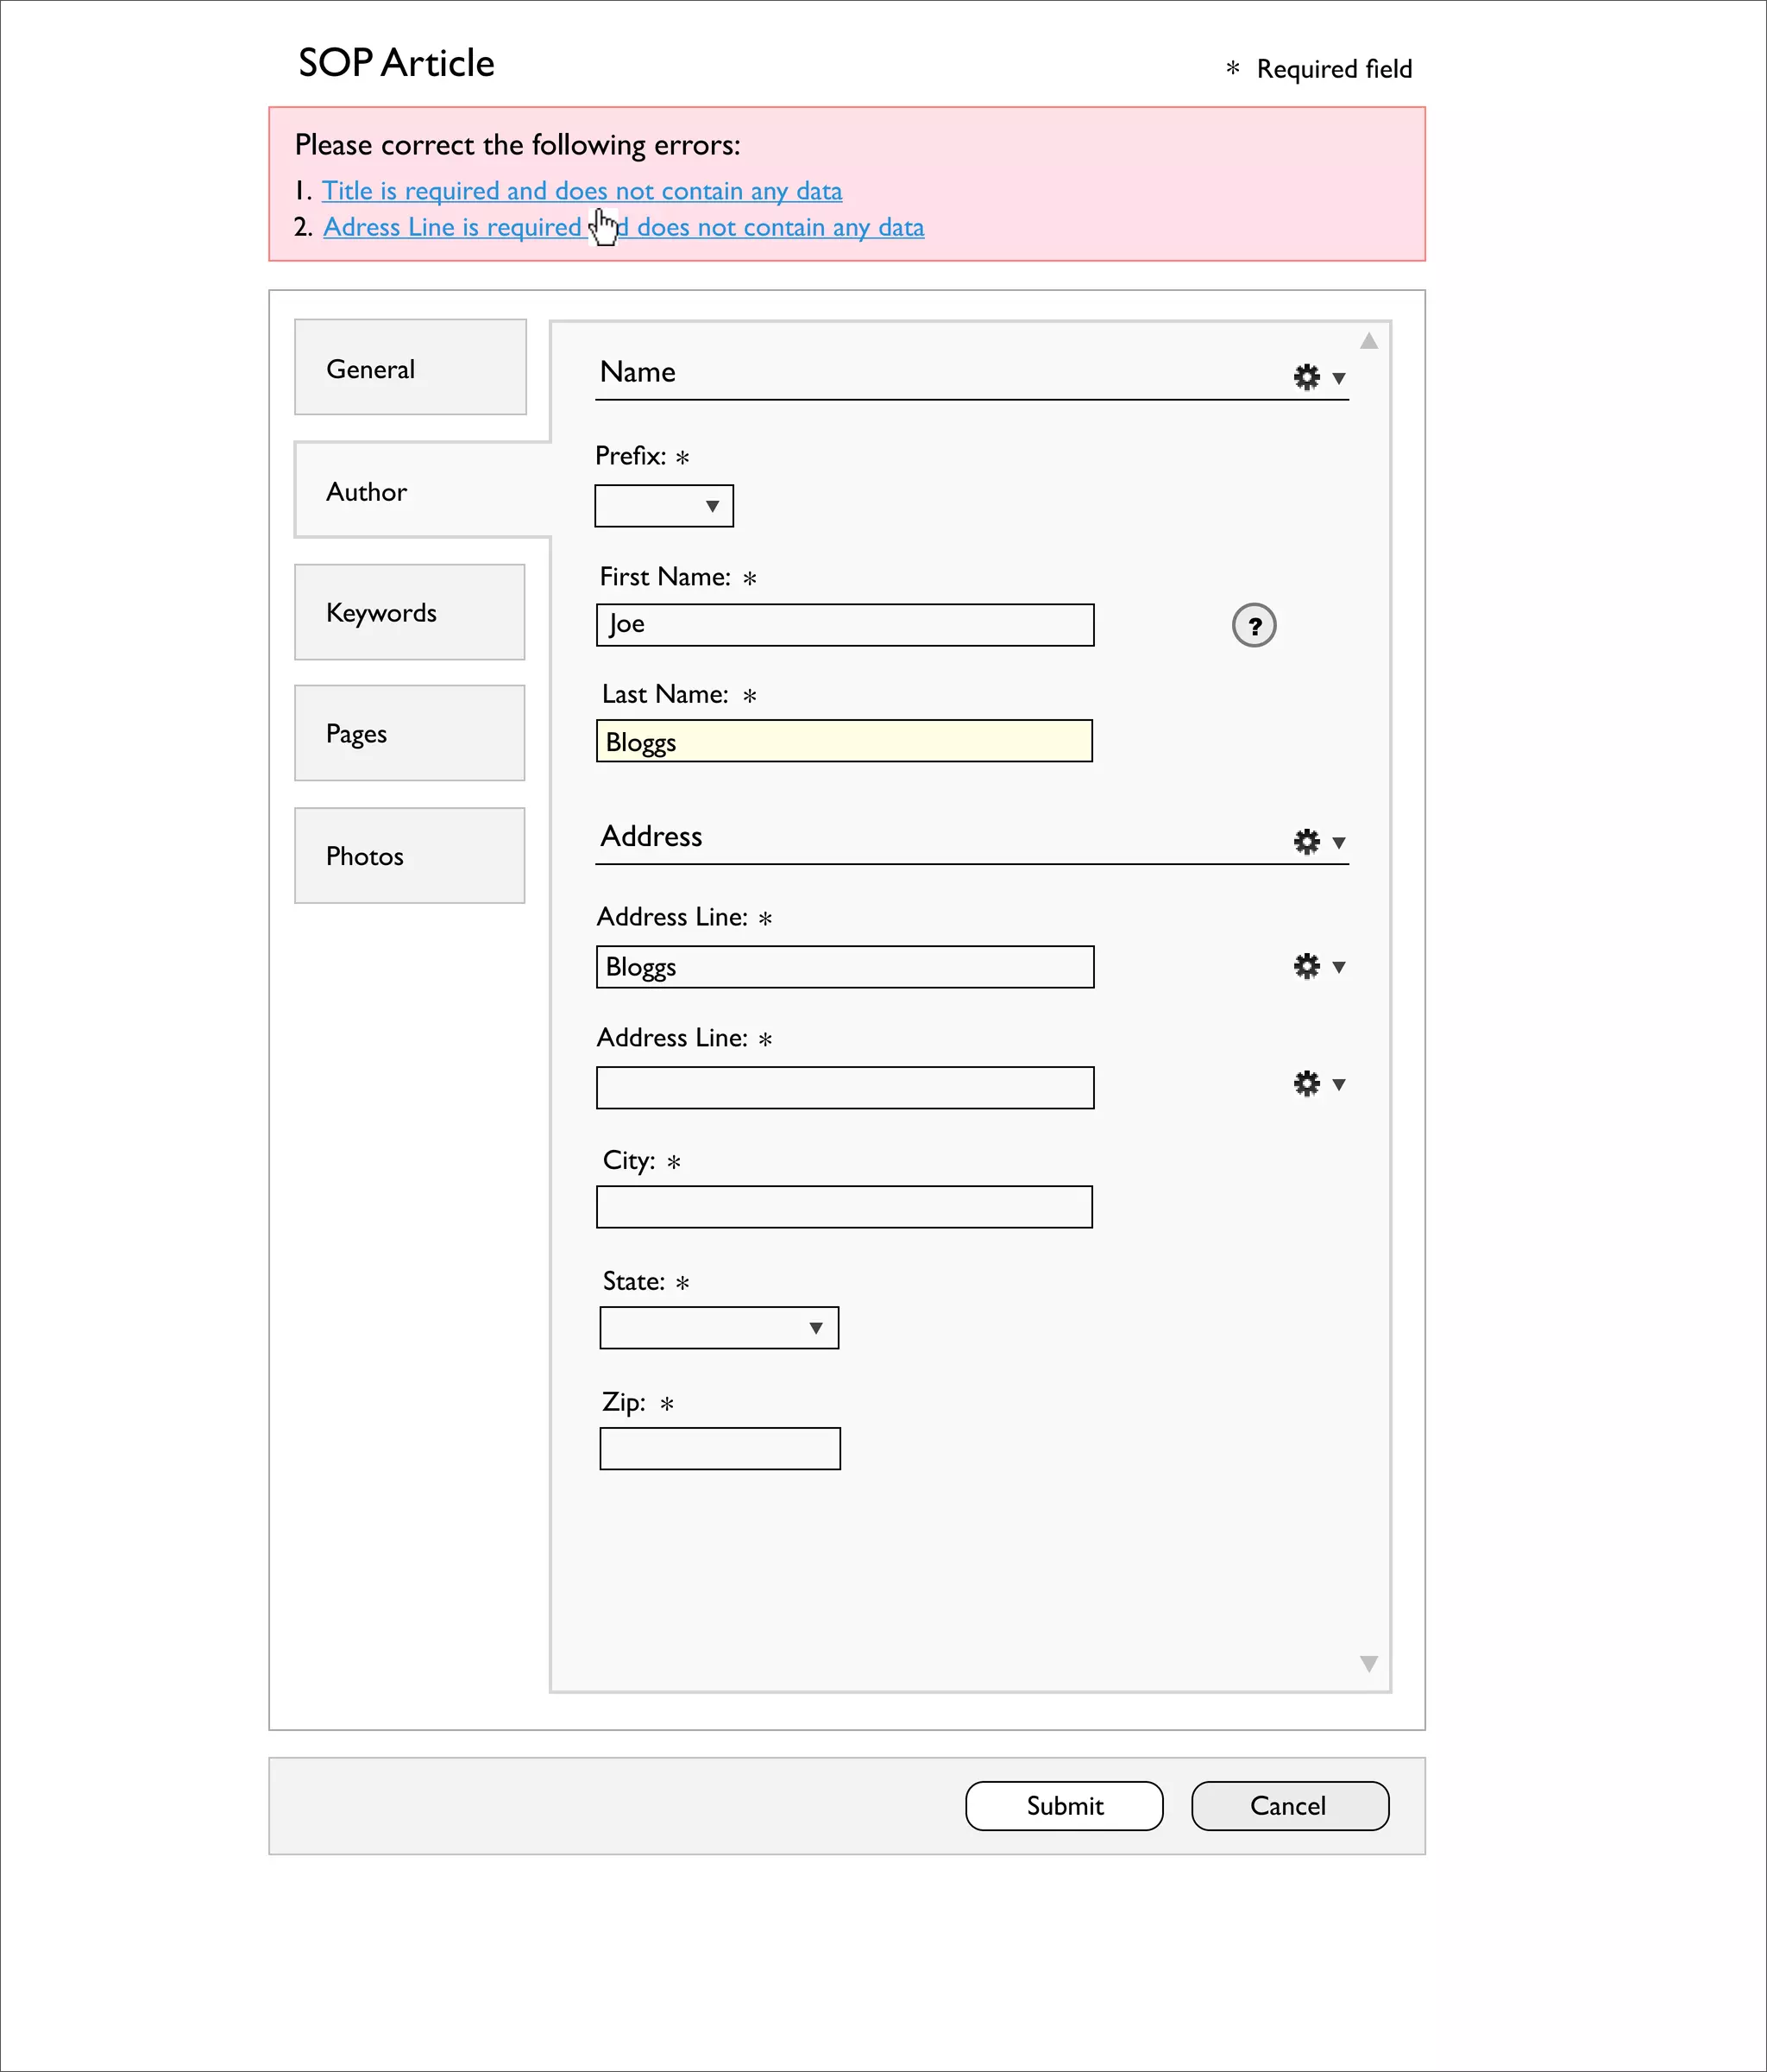Click gear icon beside empty Address Line field
1767x2072 pixels.
(x=1306, y=1084)
